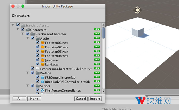
Task: Click the scrollbar down arrow in the list
Action: (x=103, y=92)
